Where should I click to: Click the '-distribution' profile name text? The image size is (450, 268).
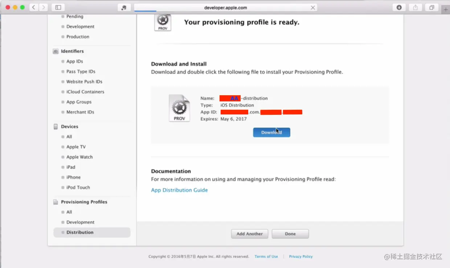click(x=254, y=99)
